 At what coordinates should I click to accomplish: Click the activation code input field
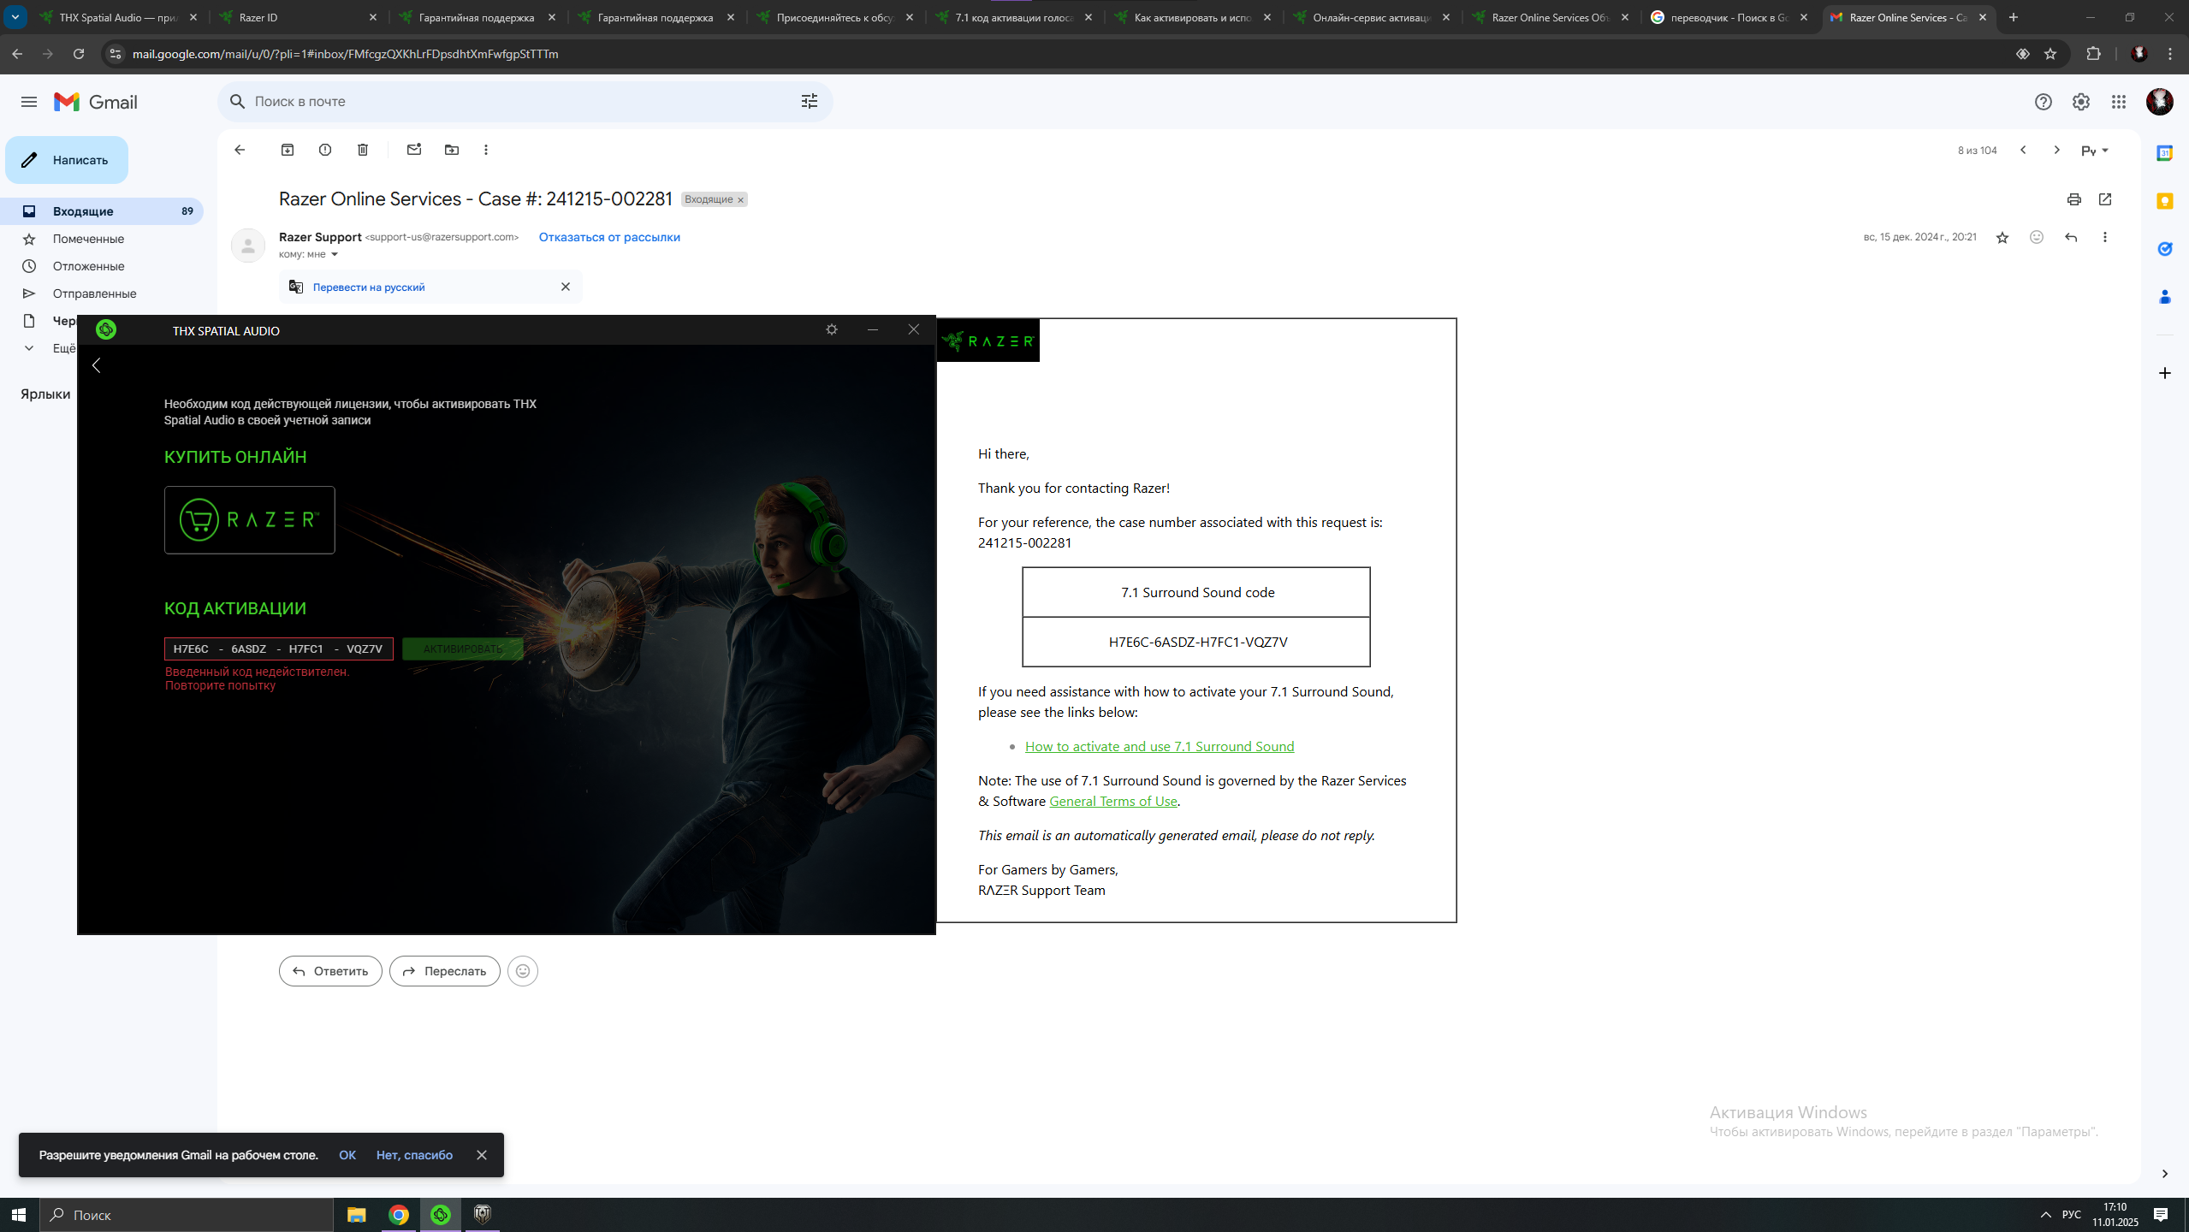(x=279, y=649)
